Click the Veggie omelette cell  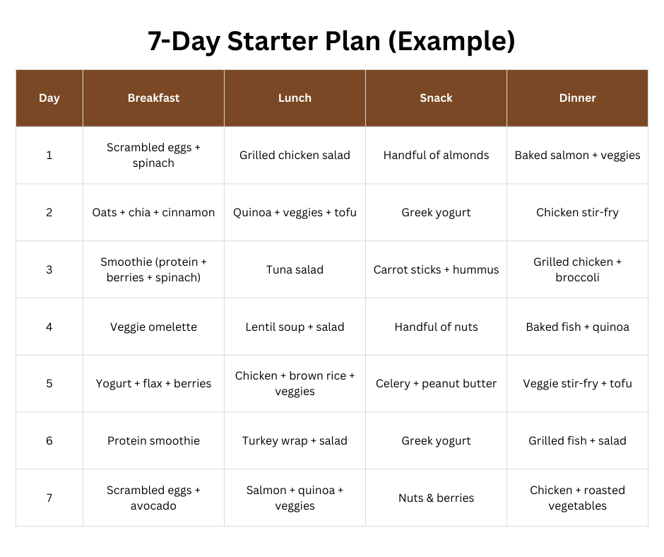[153, 327]
